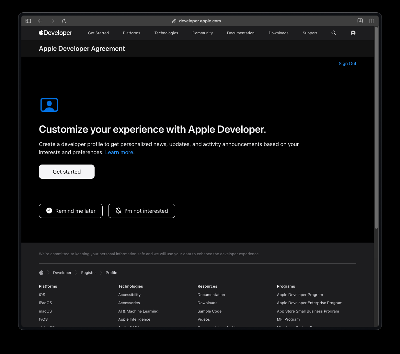Open the Apple Intelligence footer link
This screenshot has height=354, width=400.
tap(134, 319)
